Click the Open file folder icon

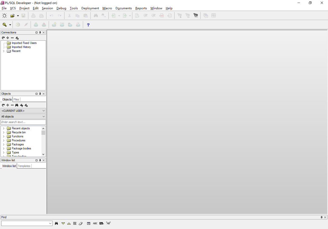(x=12, y=15)
